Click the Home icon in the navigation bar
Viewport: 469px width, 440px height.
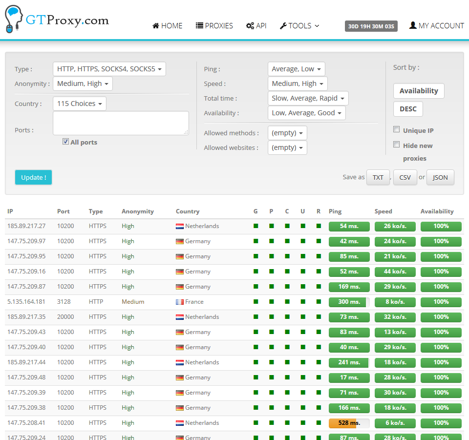[155, 25]
